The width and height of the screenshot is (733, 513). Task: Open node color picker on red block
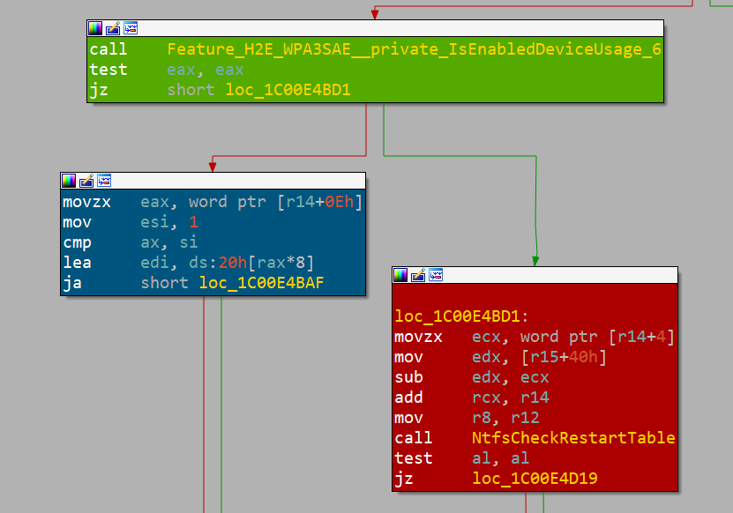[x=400, y=274]
